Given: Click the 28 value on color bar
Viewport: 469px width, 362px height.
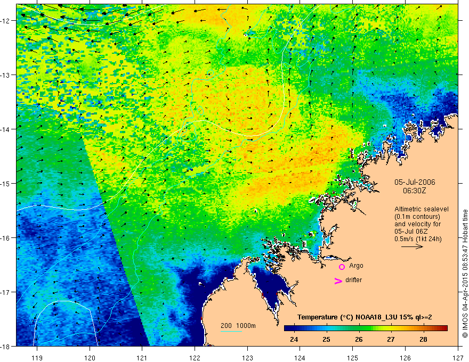Looking at the screenshot, I should [423, 339].
